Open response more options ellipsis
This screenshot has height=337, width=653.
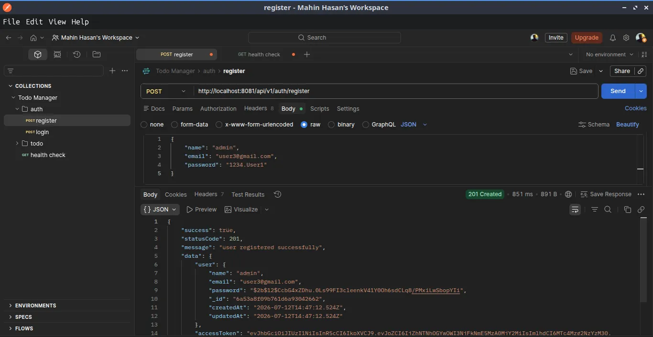641,194
